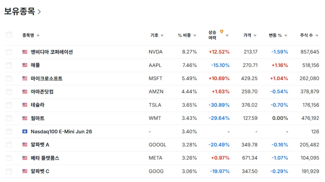Screen dimensions: 325x182
Task: Check the box for Nasdaq100 E-Mini Jun 26 row
Action: pos(9,132)
